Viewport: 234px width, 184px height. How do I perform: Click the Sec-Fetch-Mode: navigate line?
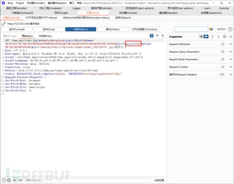coord(23,84)
